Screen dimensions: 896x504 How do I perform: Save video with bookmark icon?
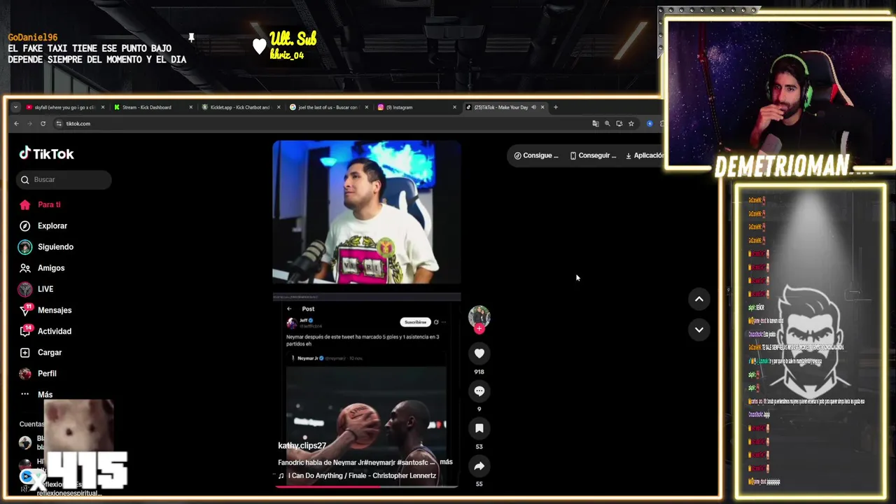coord(479,428)
